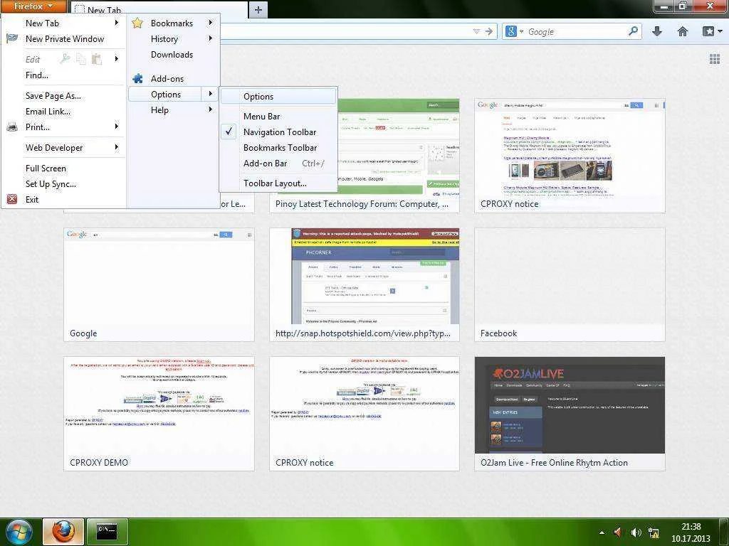Open the CPROXY DEMO thumbnail tile
Screen dimensions: 729x546
(159, 414)
